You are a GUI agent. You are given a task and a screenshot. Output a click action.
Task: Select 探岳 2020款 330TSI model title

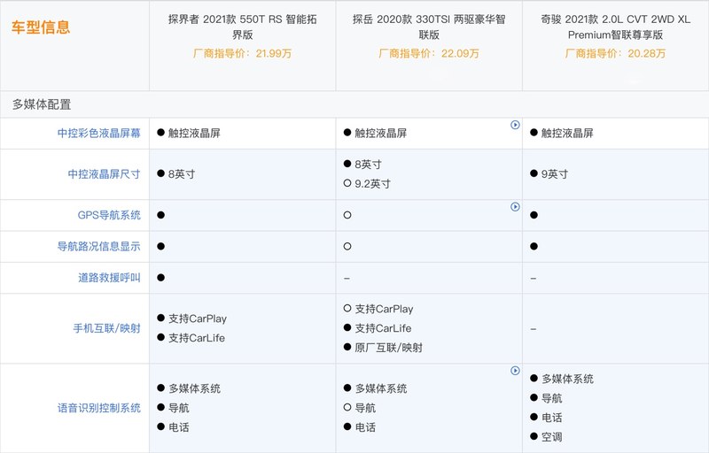429,27
